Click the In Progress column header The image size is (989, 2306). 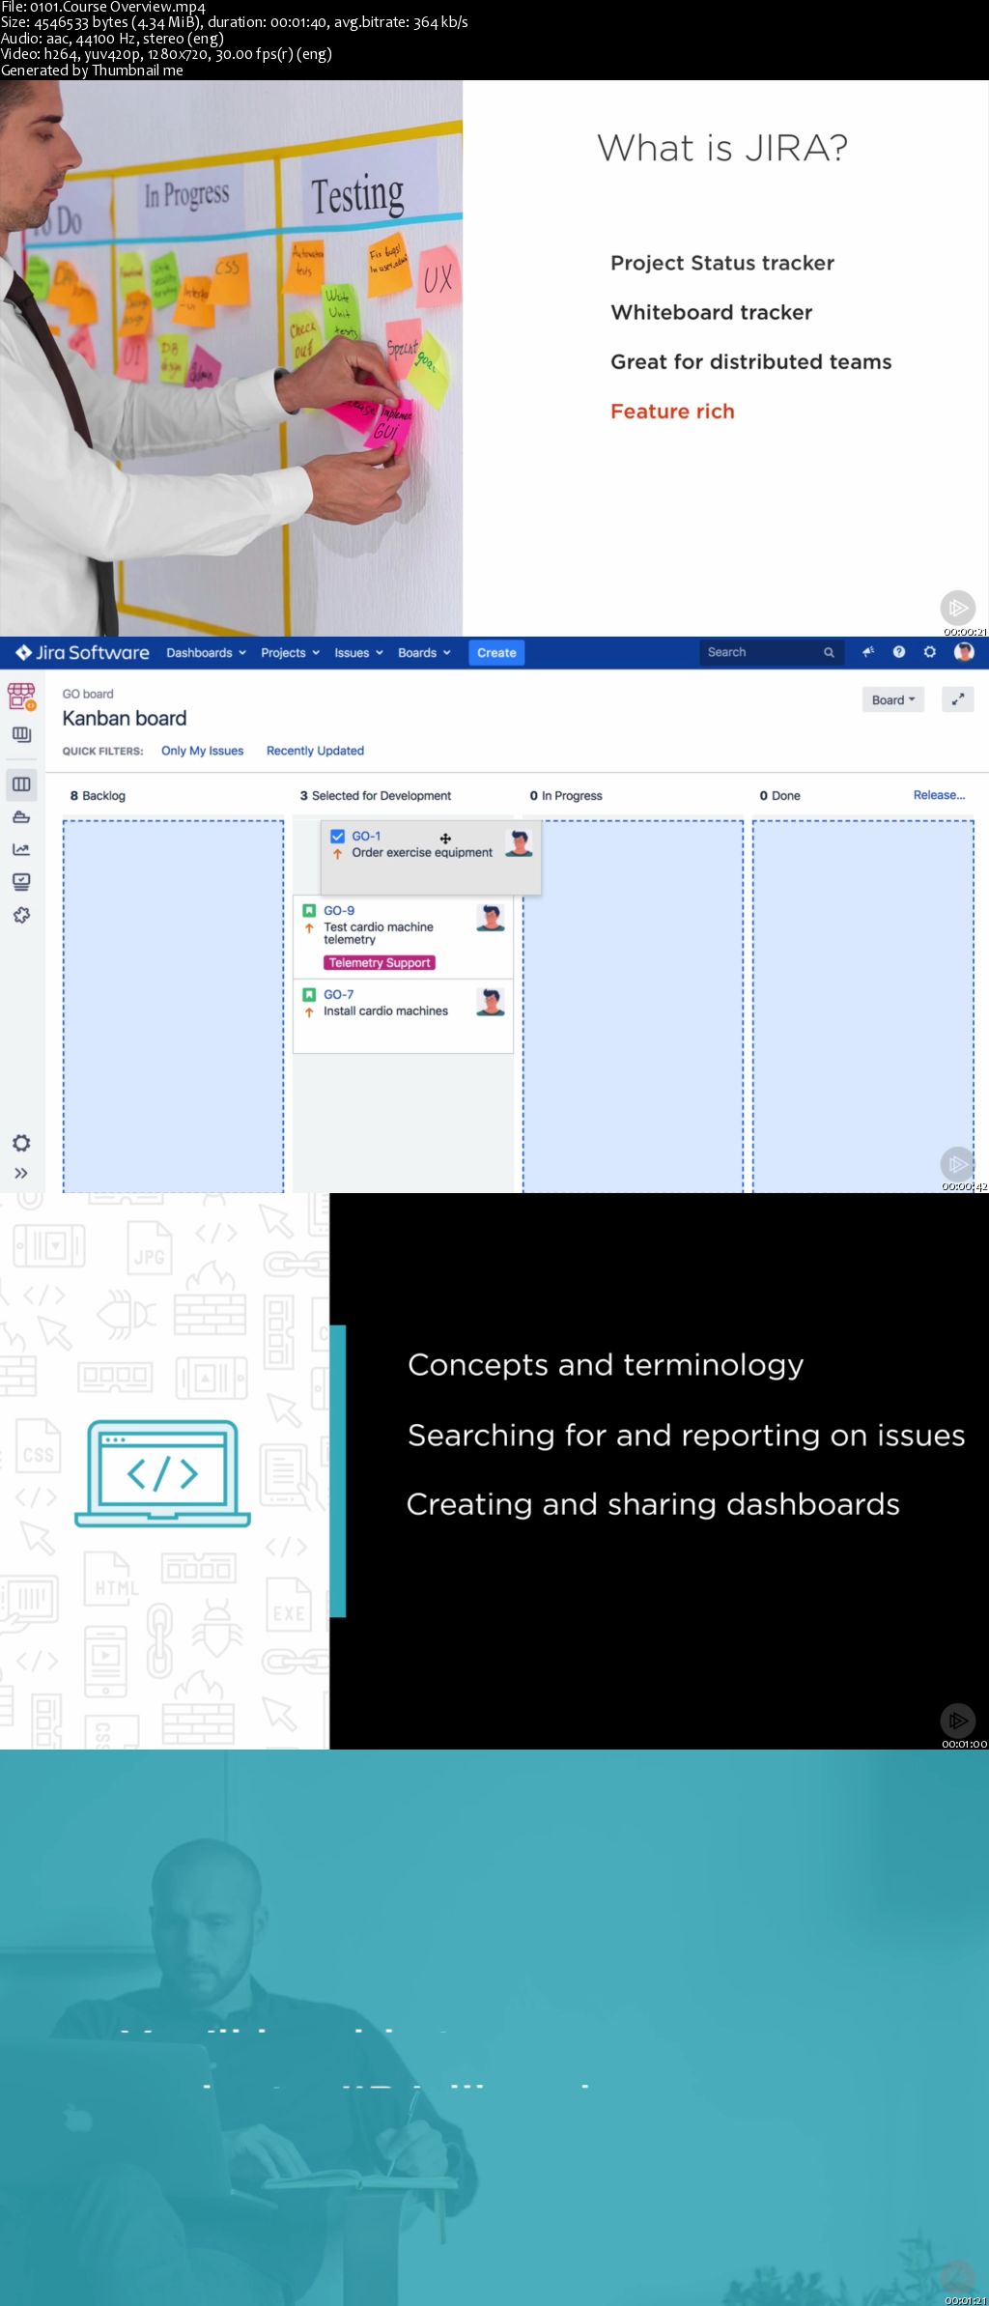click(566, 796)
